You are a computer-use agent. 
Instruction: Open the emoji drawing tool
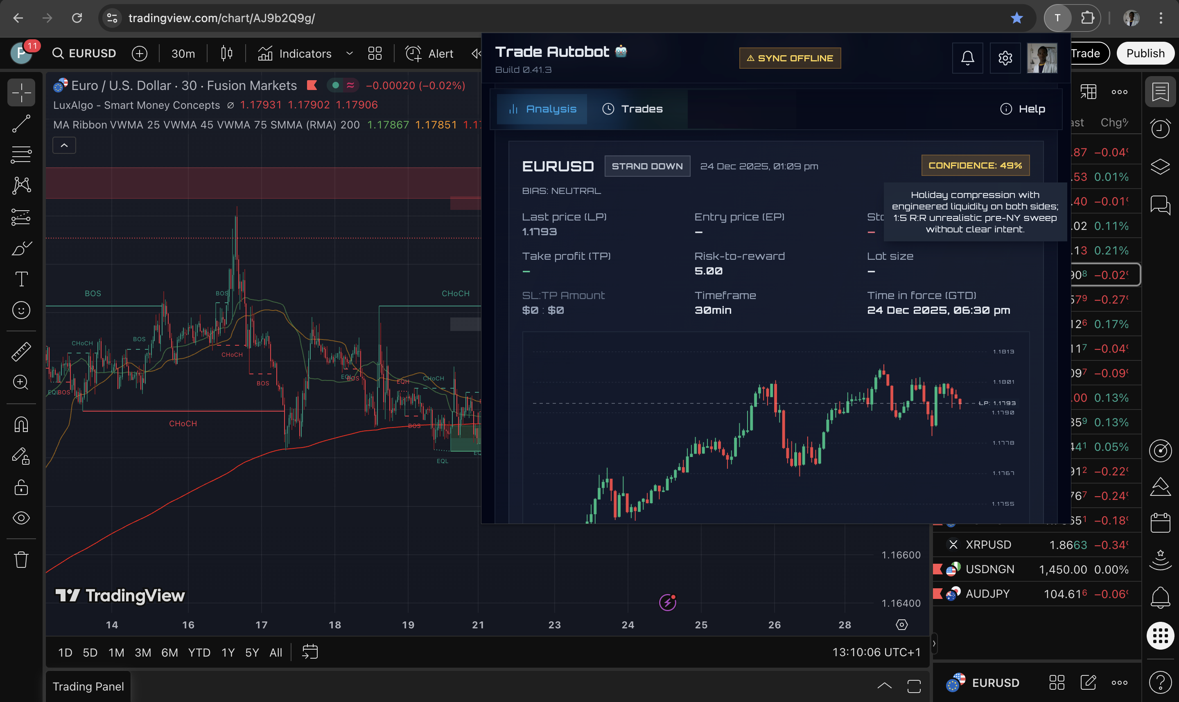click(21, 310)
